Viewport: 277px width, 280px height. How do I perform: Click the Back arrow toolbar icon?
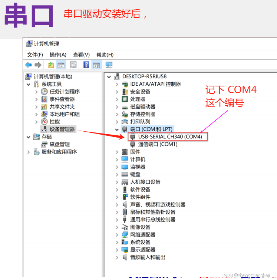click(x=29, y=65)
